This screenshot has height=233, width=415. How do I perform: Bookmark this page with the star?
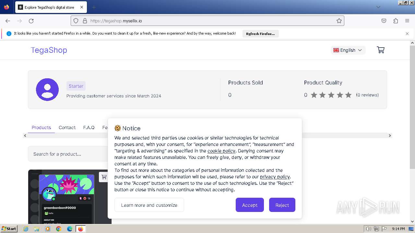(339, 21)
